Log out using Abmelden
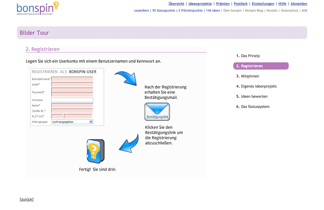The width and height of the screenshot is (324, 210). tap(299, 4)
